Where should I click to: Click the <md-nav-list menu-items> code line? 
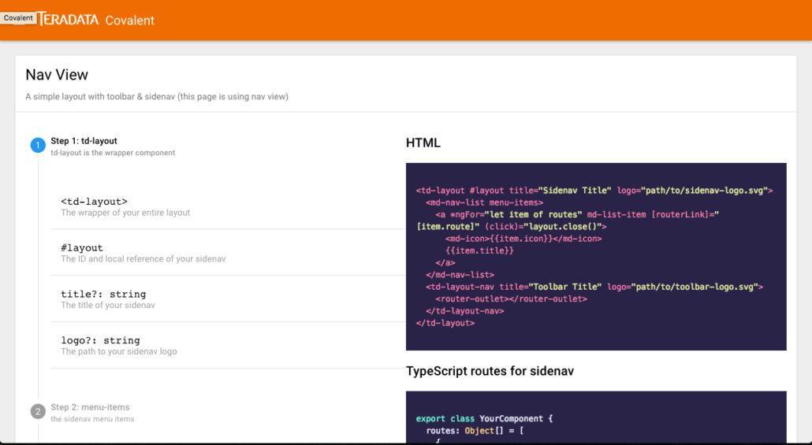coord(484,202)
